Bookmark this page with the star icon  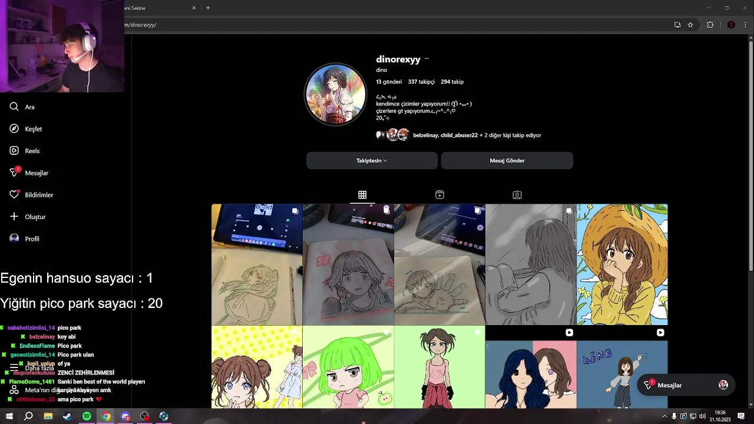pyautogui.click(x=690, y=25)
